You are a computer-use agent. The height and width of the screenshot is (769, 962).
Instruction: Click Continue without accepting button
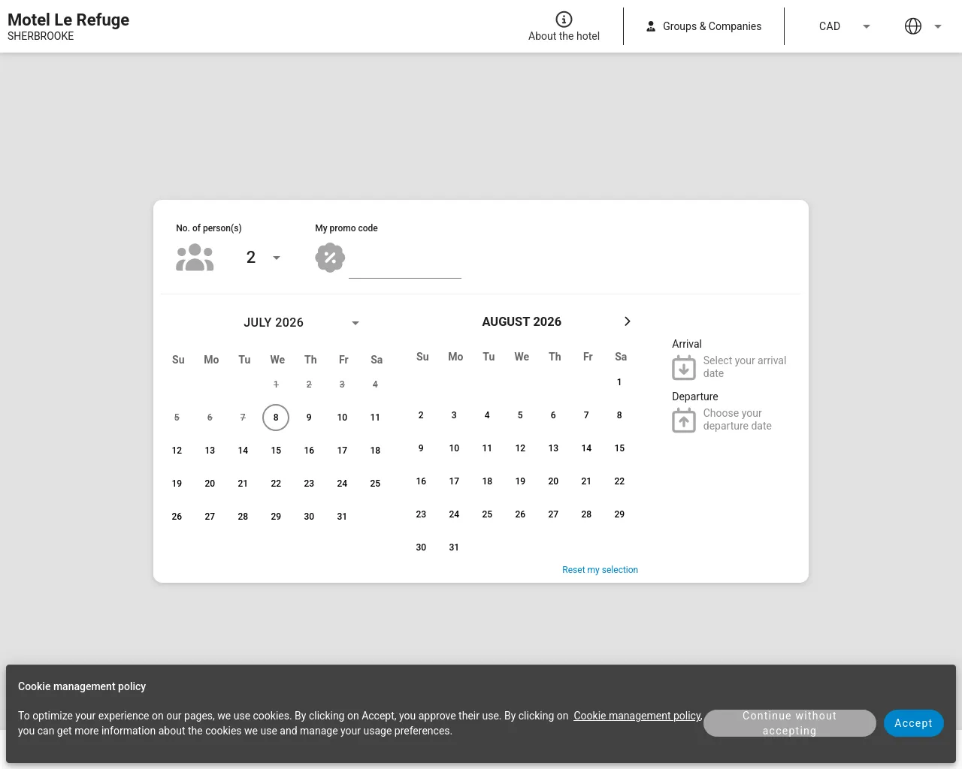pos(790,723)
